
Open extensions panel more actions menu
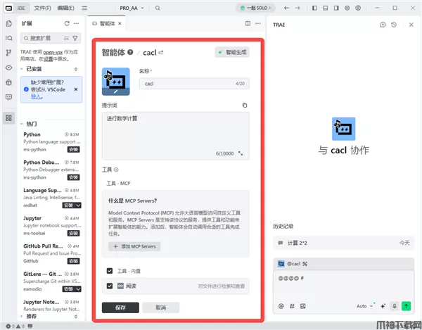point(77,24)
